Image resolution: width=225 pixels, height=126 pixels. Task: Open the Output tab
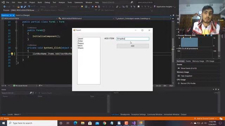pyautogui.click(x=184, y=114)
